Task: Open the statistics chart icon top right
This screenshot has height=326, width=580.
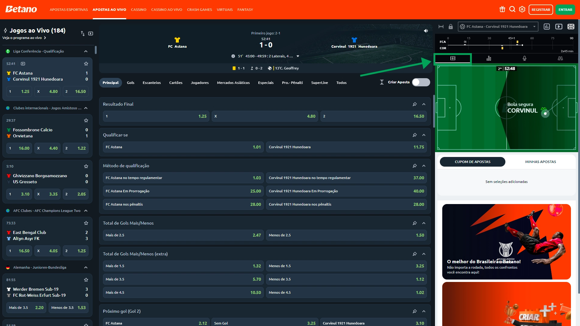Action: pos(547,27)
